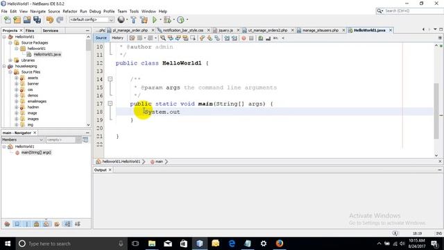444x250 pixels.
Task: Open the notification_bar_style.css editor tab
Action: (183, 30)
